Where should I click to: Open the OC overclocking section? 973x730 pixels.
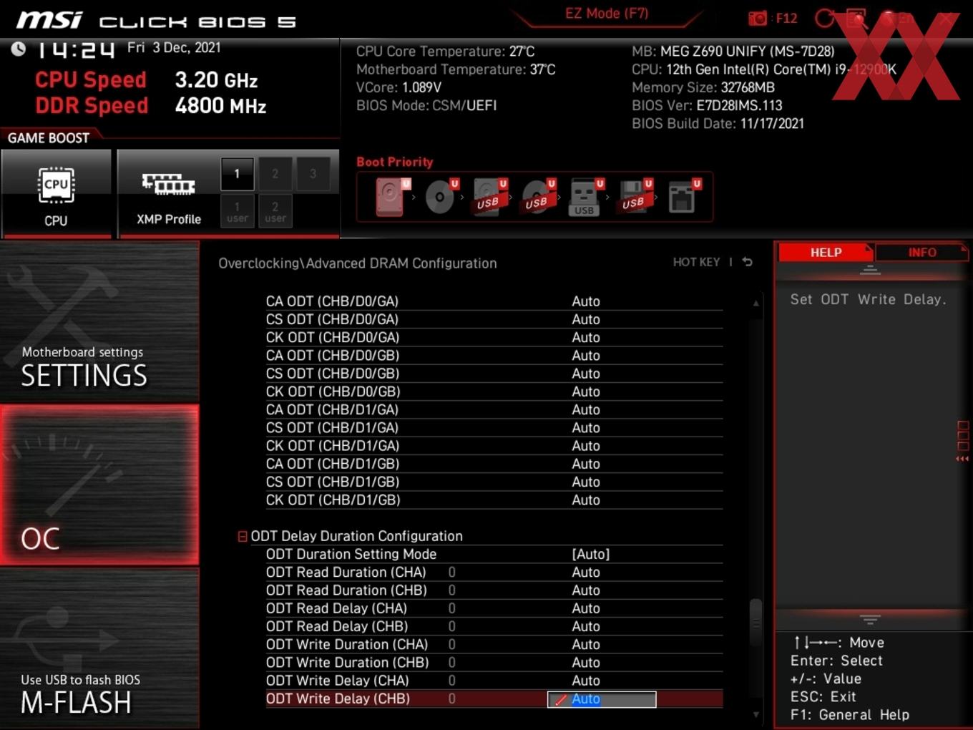coord(99,485)
